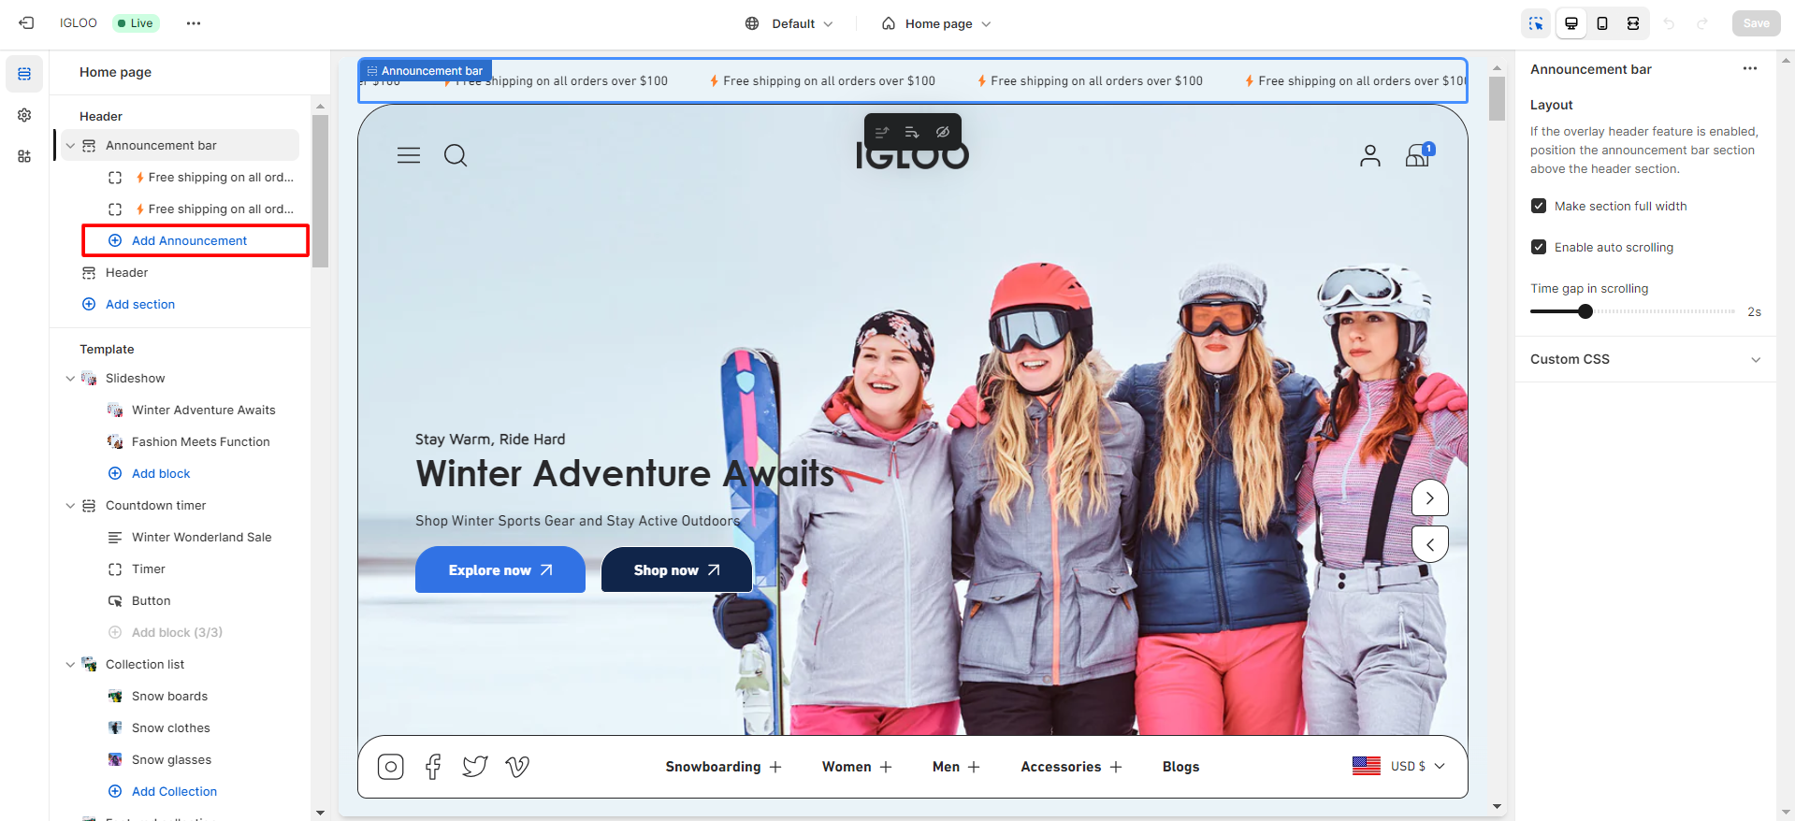Switch to mobile preview icon
The image size is (1795, 821).
(x=1602, y=23)
